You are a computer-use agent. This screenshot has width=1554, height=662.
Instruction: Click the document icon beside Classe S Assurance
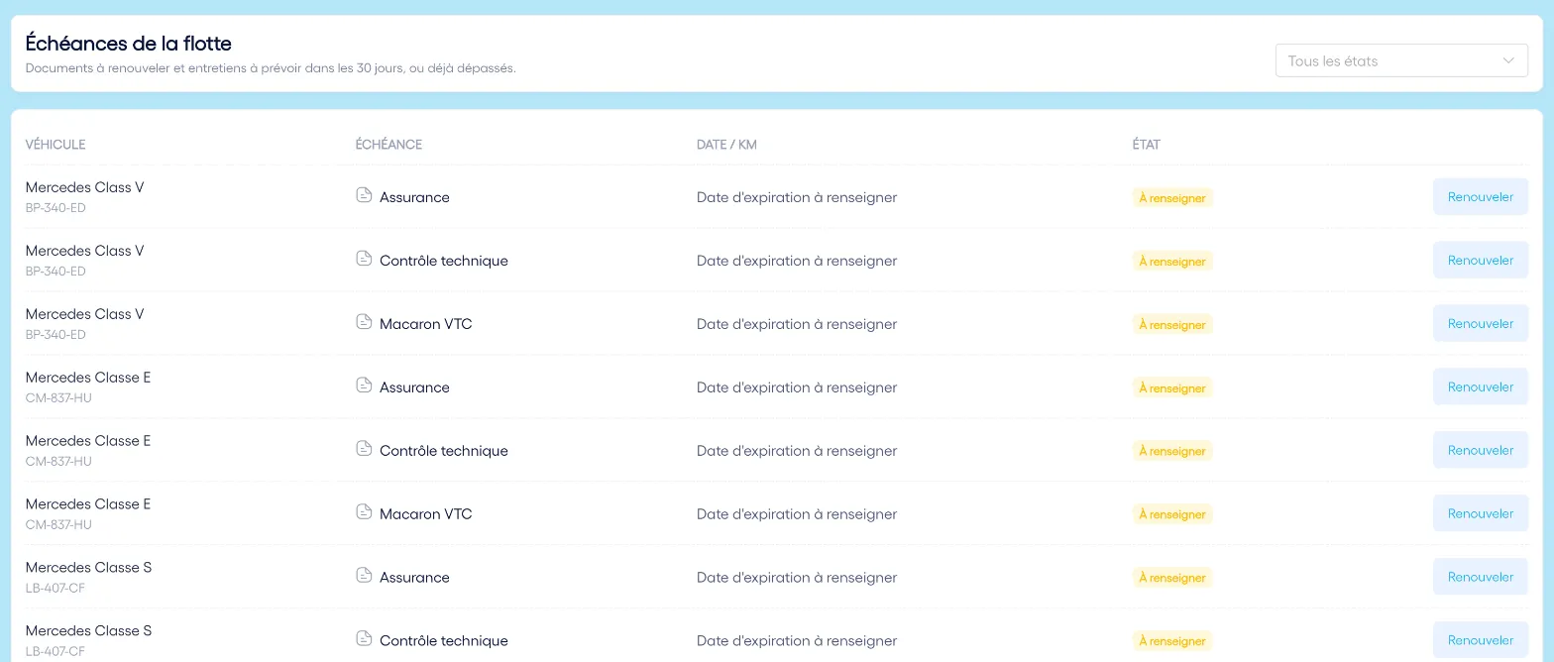click(364, 576)
